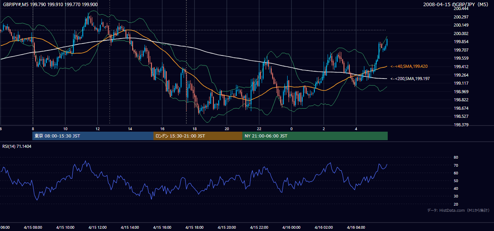Click the 4/15 10:00 bottom date label
Viewport: 494px width, 231px height.
[x=65, y=227]
